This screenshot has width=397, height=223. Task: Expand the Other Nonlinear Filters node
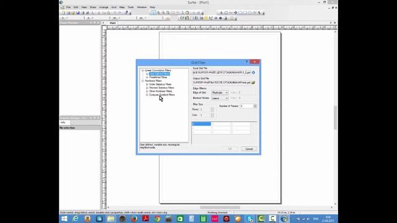point(147,91)
